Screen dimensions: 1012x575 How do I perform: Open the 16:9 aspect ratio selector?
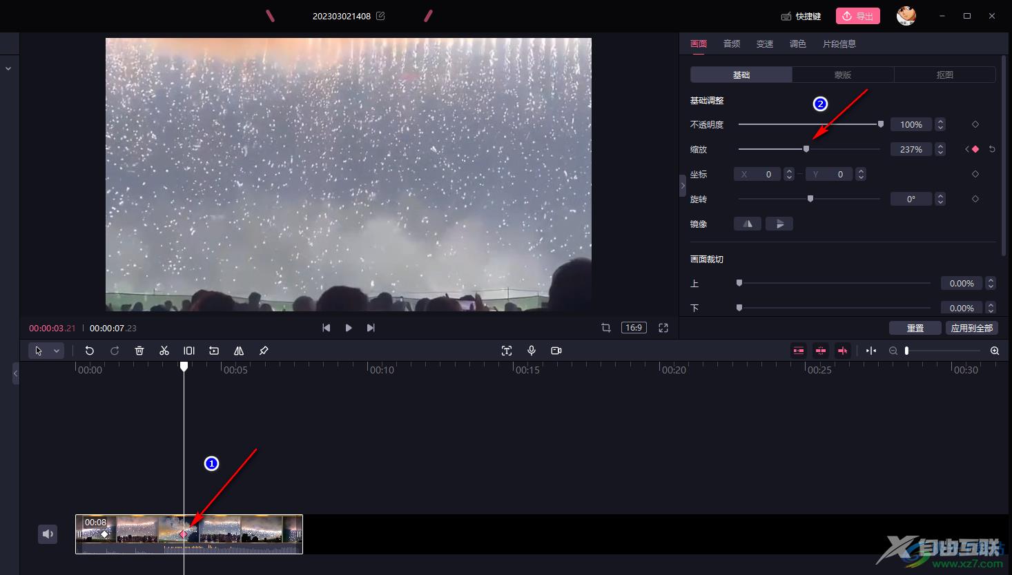[634, 328]
